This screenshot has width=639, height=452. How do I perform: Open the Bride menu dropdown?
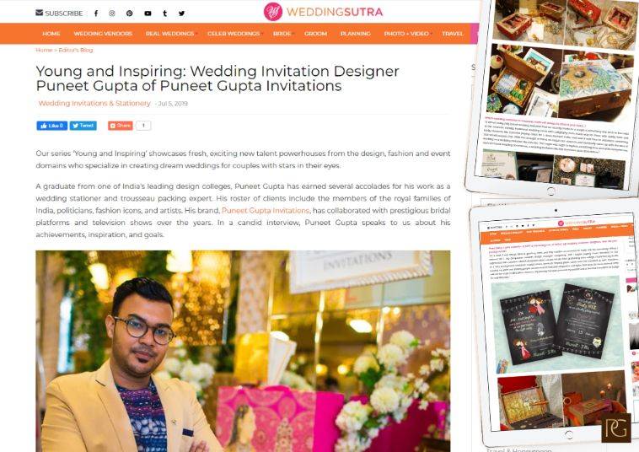click(282, 34)
